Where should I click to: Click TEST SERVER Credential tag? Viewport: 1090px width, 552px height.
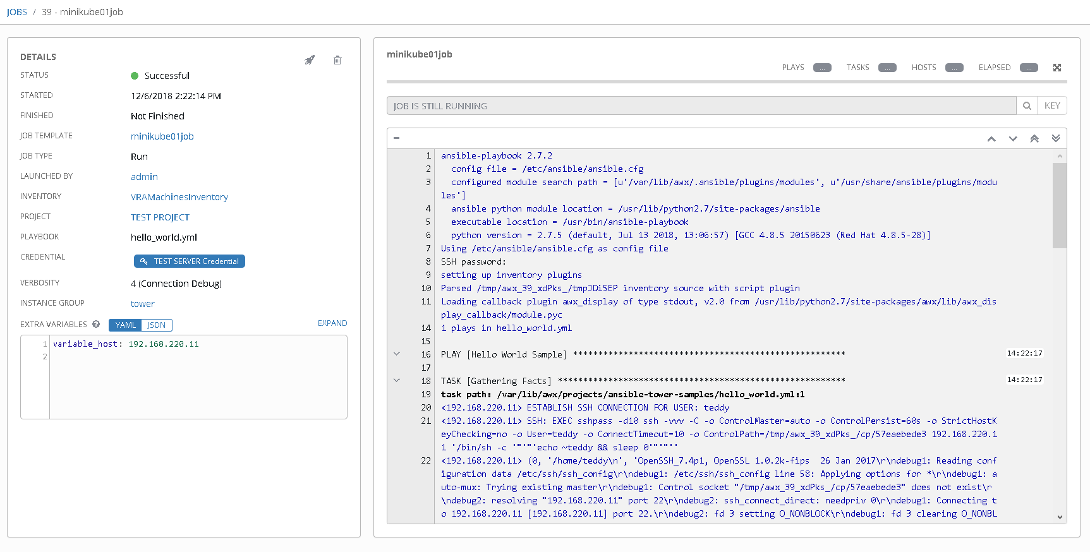[190, 261]
